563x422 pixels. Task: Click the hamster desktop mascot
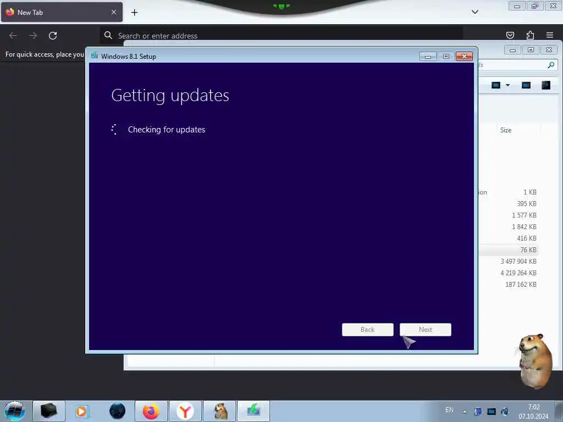coord(534,360)
